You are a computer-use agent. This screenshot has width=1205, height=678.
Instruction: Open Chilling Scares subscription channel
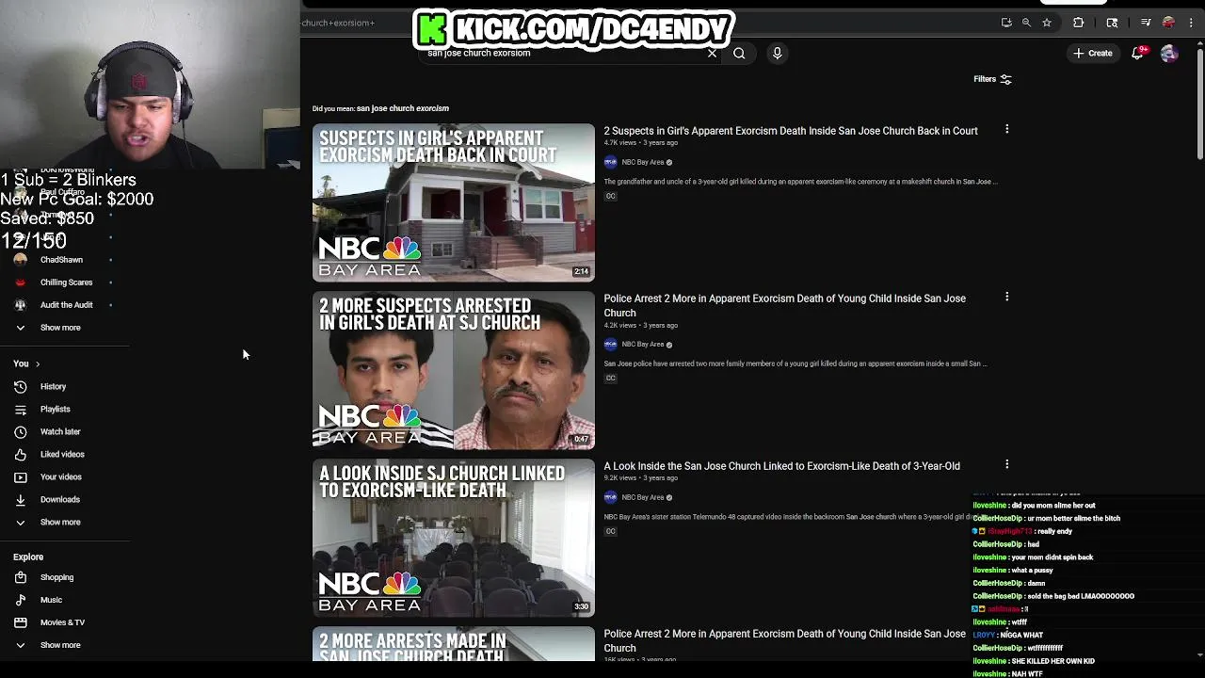pos(64,282)
